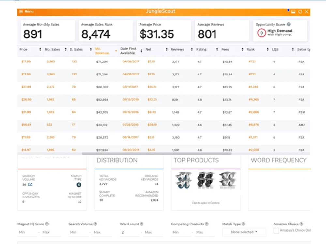The height and width of the screenshot is (244, 326).
Task: Click rank #2,058 cell
Action: [254, 150]
